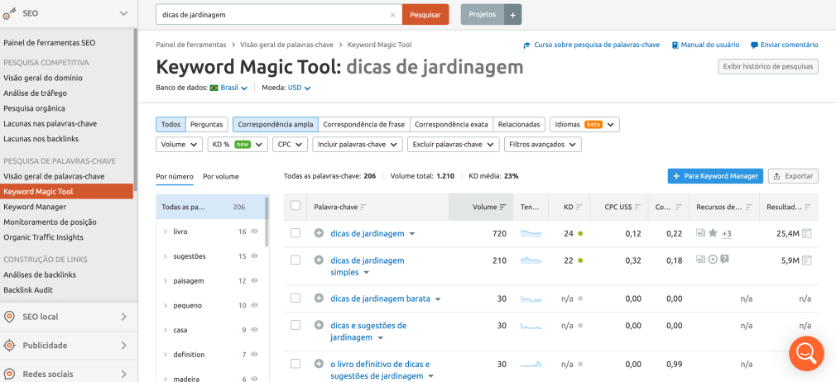The image size is (836, 382).
Task: Click Exibir histórico de pesquisas
Action: pos(768,67)
